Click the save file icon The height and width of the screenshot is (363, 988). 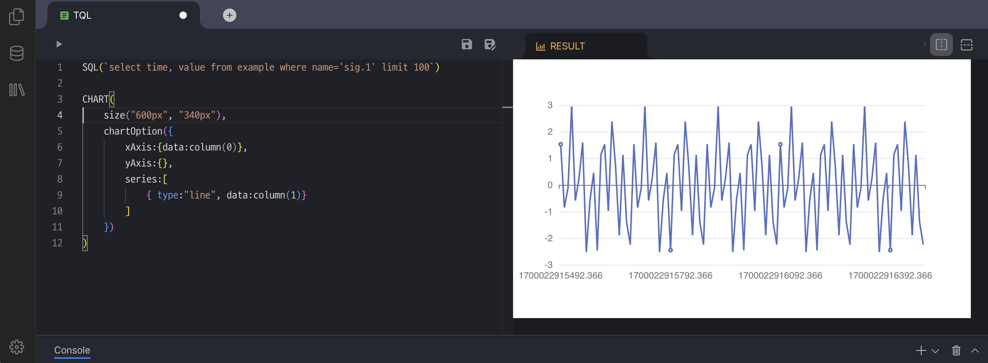(x=467, y=45)
